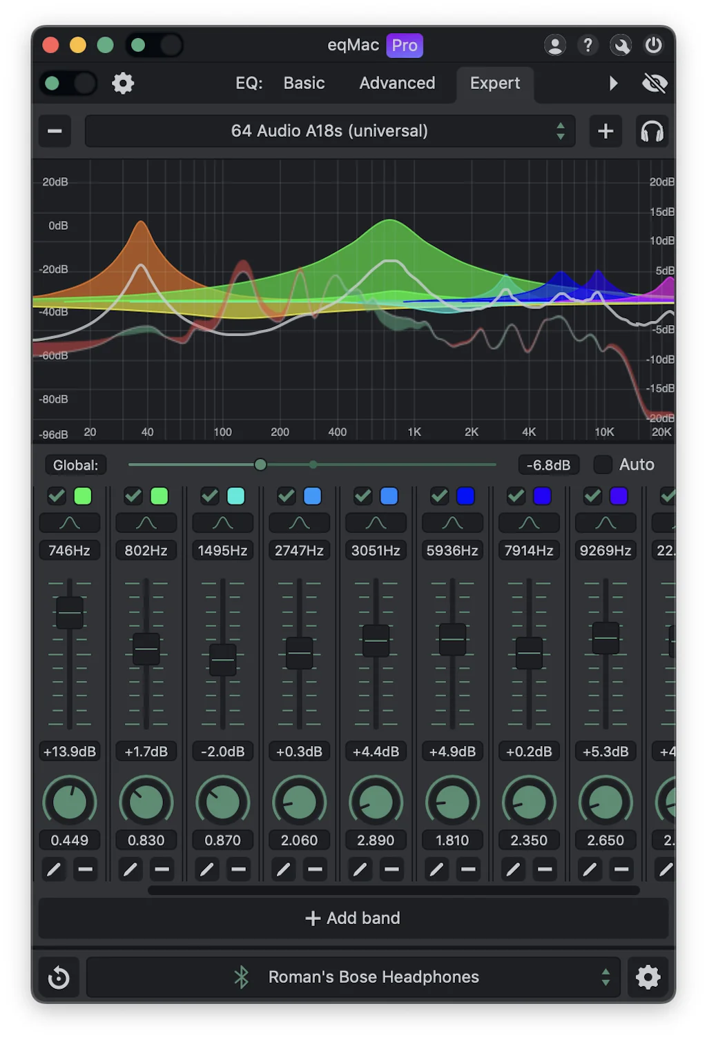Click the Add band button
This screenshot has height=1040, width=707.
(x=353, y=918)
